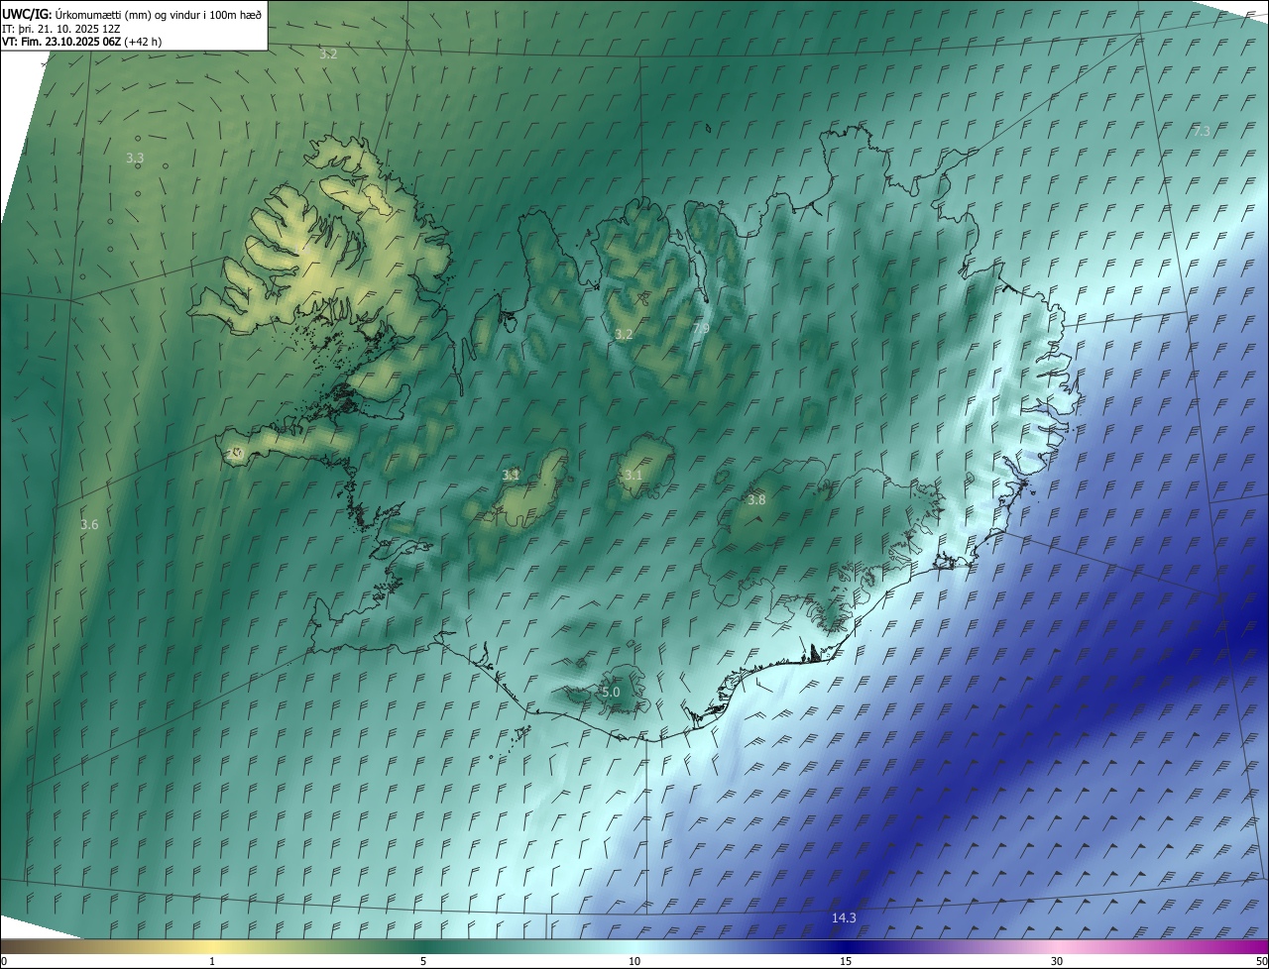This screenshot has height=969, width=1269.
Task: Click the title line starting with UWC/IG
Action: 132,13
